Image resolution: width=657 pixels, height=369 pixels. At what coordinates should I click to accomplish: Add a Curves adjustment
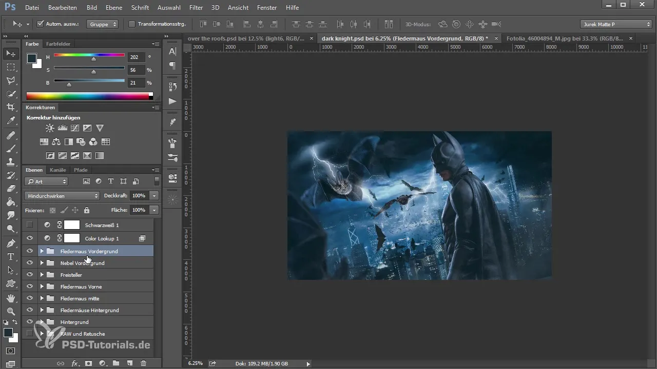pyautogui.click(x=75, y=128)
